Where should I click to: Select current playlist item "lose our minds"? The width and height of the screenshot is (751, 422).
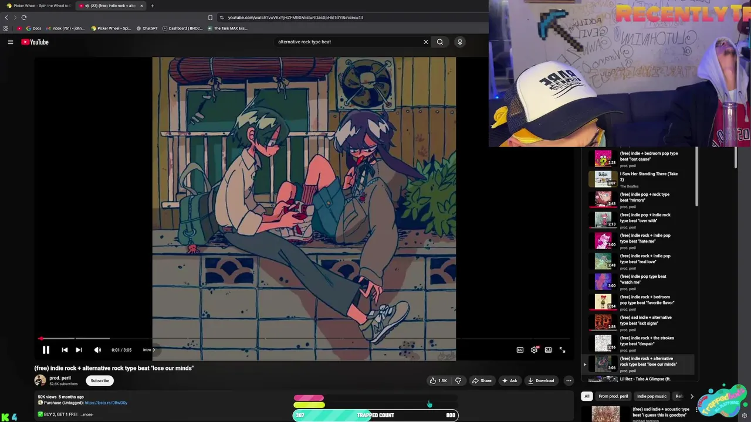[638, 364]
